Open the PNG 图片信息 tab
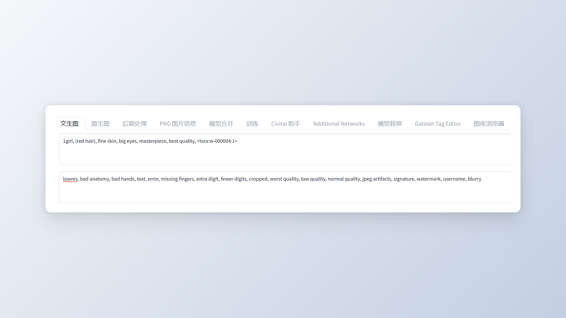566x318 pixels. coord(178,123)
